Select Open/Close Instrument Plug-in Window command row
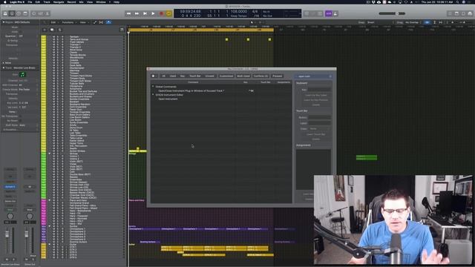 point(221,90)
